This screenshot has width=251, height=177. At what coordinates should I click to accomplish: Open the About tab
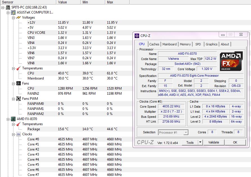[x=225, y=44]
